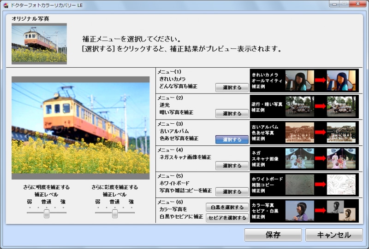Select label メニュー (3)
The height and width of the screenshot is (249, 369).
tap(170, 124)
